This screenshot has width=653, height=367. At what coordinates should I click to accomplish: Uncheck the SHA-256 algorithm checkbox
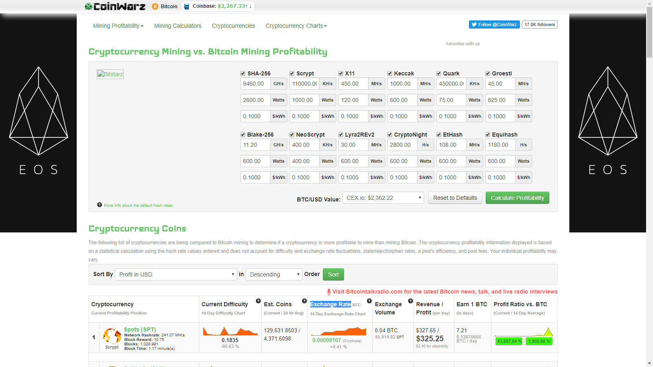pyautogui.click(x=243, y=73)
